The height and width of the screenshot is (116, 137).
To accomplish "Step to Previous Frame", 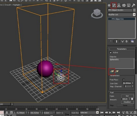I will 106,113.
